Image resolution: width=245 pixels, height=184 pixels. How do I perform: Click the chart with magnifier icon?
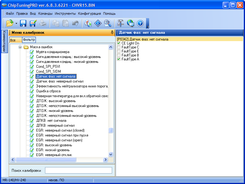tap(88, 23)
